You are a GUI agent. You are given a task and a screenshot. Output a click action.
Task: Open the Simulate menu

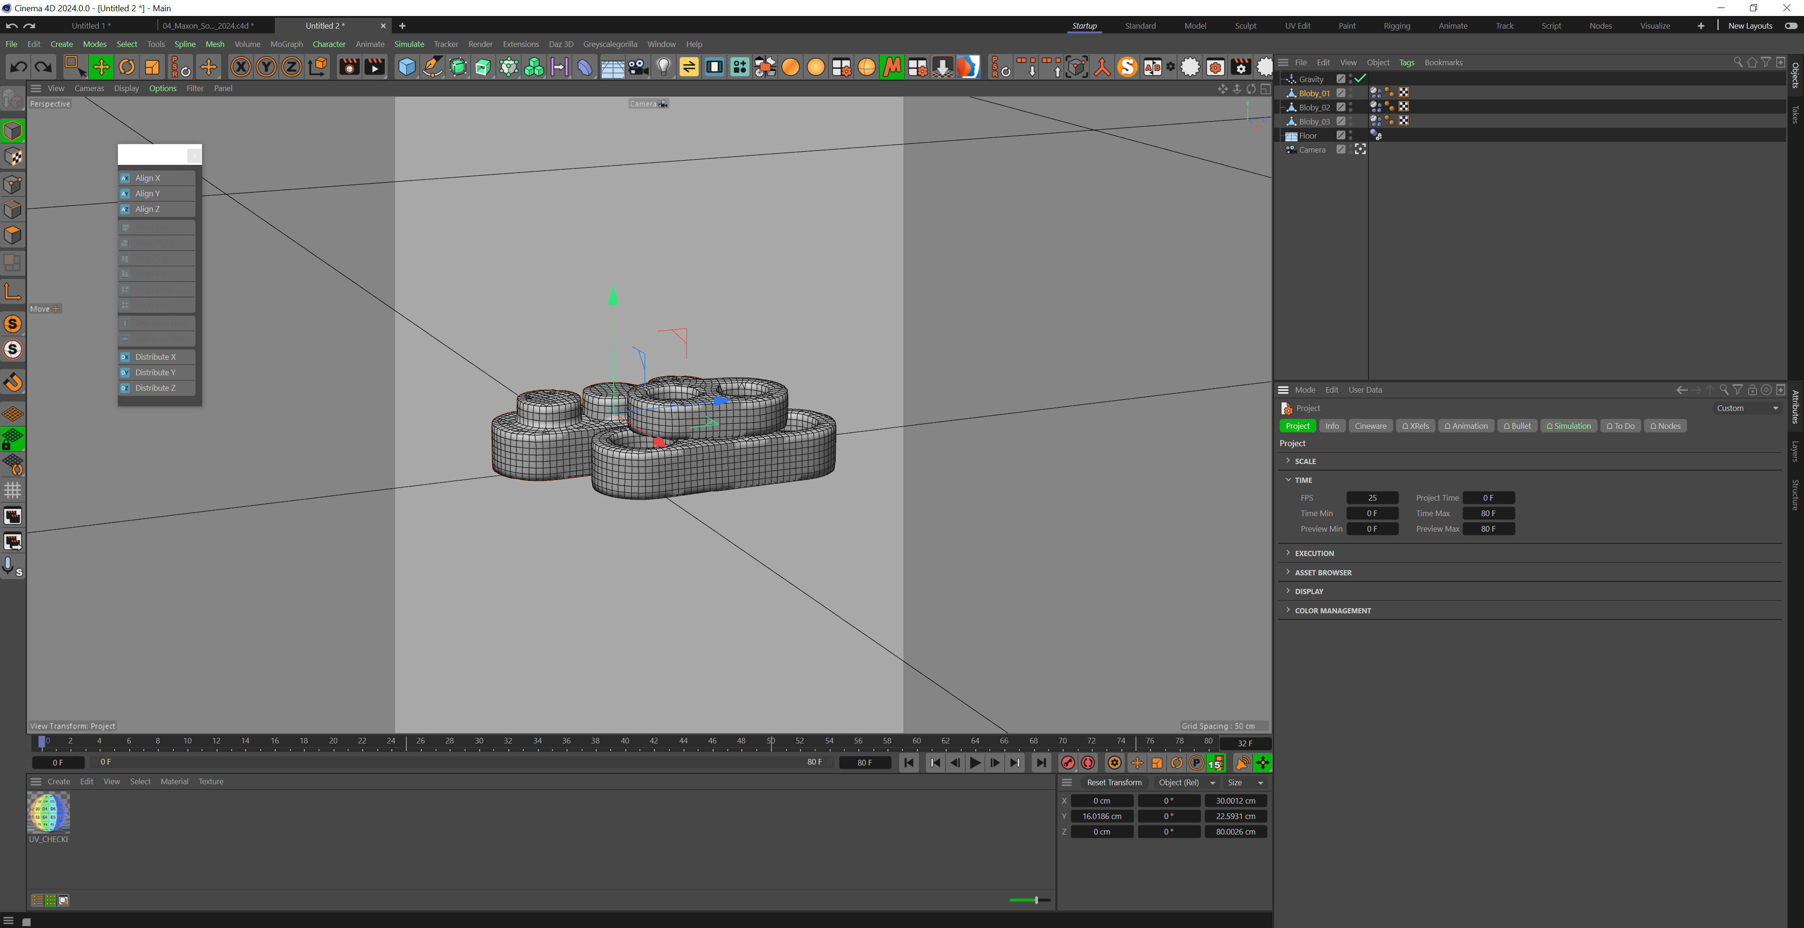tap(409, 44)
